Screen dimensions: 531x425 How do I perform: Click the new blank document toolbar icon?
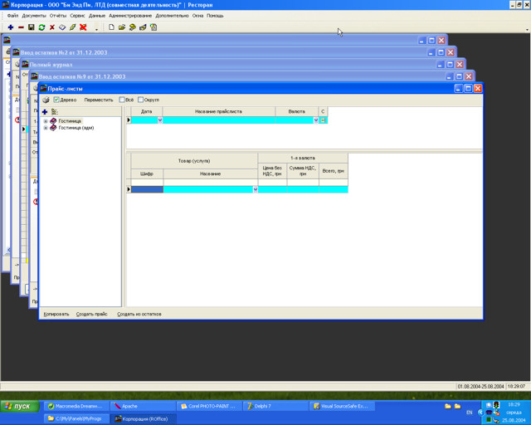(x=111, y=27)
